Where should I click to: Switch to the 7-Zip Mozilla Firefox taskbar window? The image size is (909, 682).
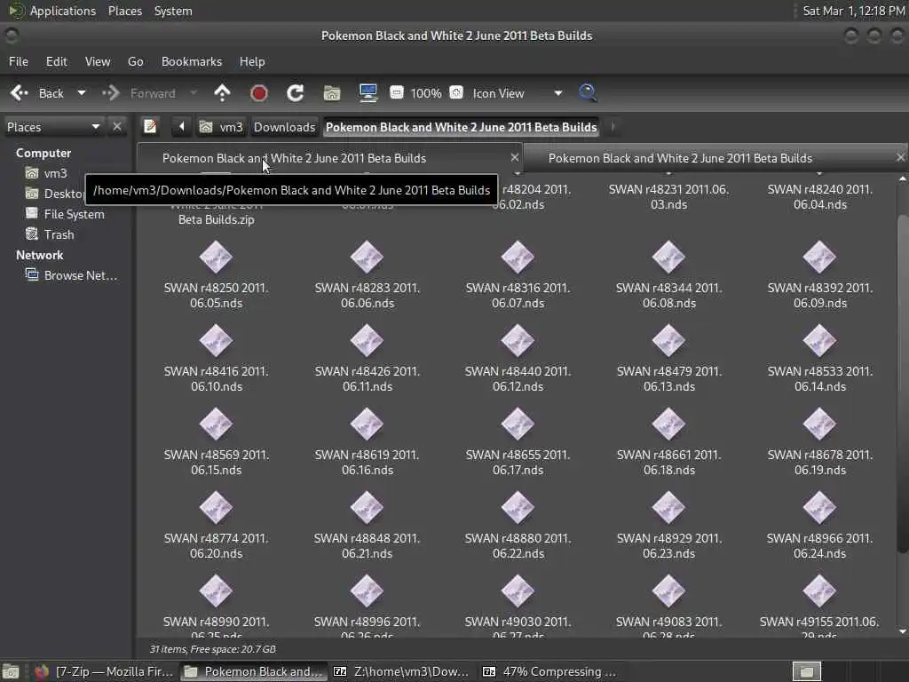[105, 671]
